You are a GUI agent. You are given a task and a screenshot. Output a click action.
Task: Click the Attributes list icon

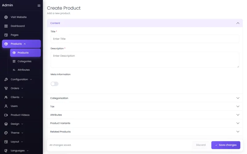click(x=14, y=70)
